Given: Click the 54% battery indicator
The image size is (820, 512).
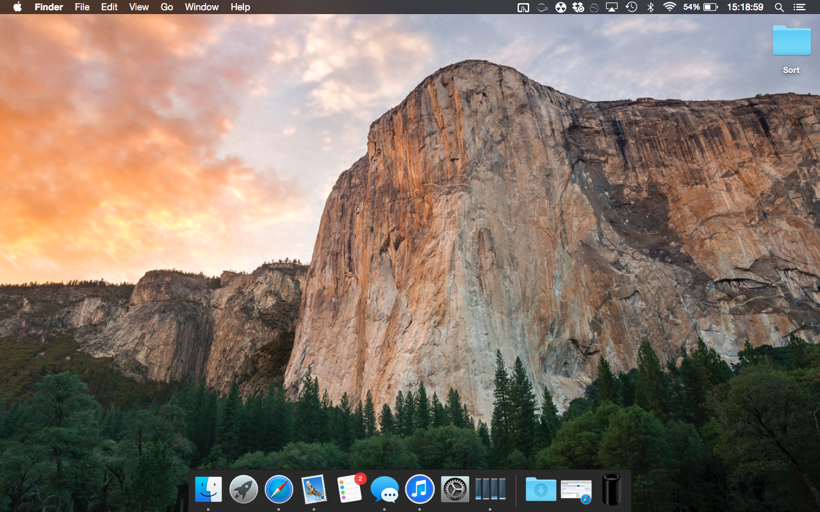Looking at the screenshot, I should [x=700, y=7].
